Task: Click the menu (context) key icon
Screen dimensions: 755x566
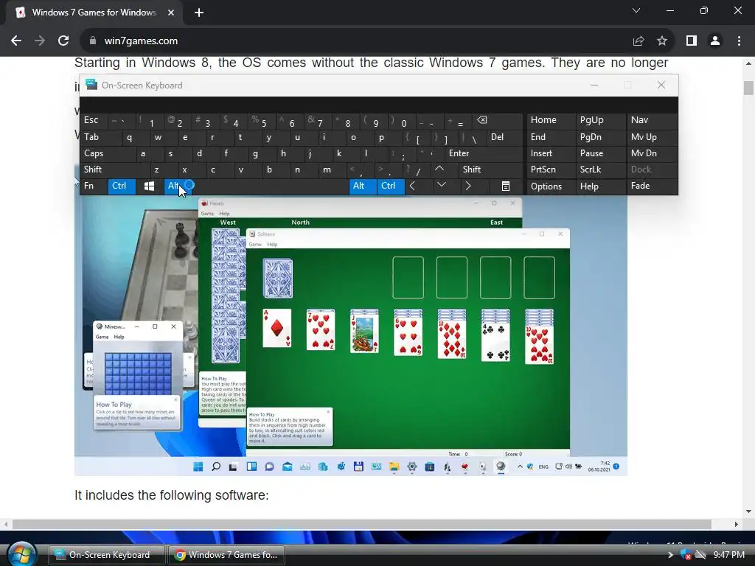Action: [506, 186]
